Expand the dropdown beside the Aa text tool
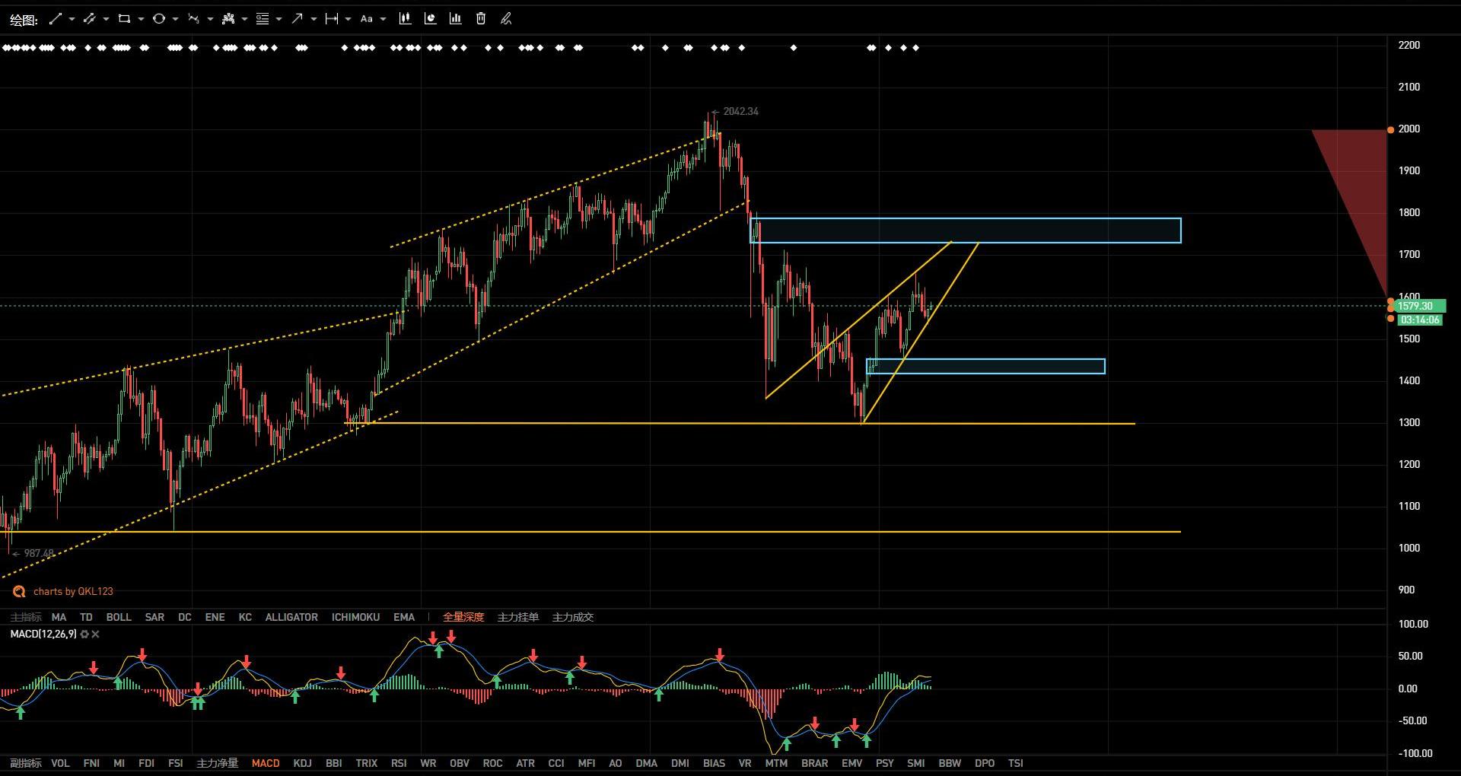Viewport: 1461px width, 776px height. tap(383, 19)
